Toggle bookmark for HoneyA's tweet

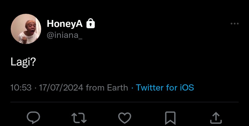(170, 118)
